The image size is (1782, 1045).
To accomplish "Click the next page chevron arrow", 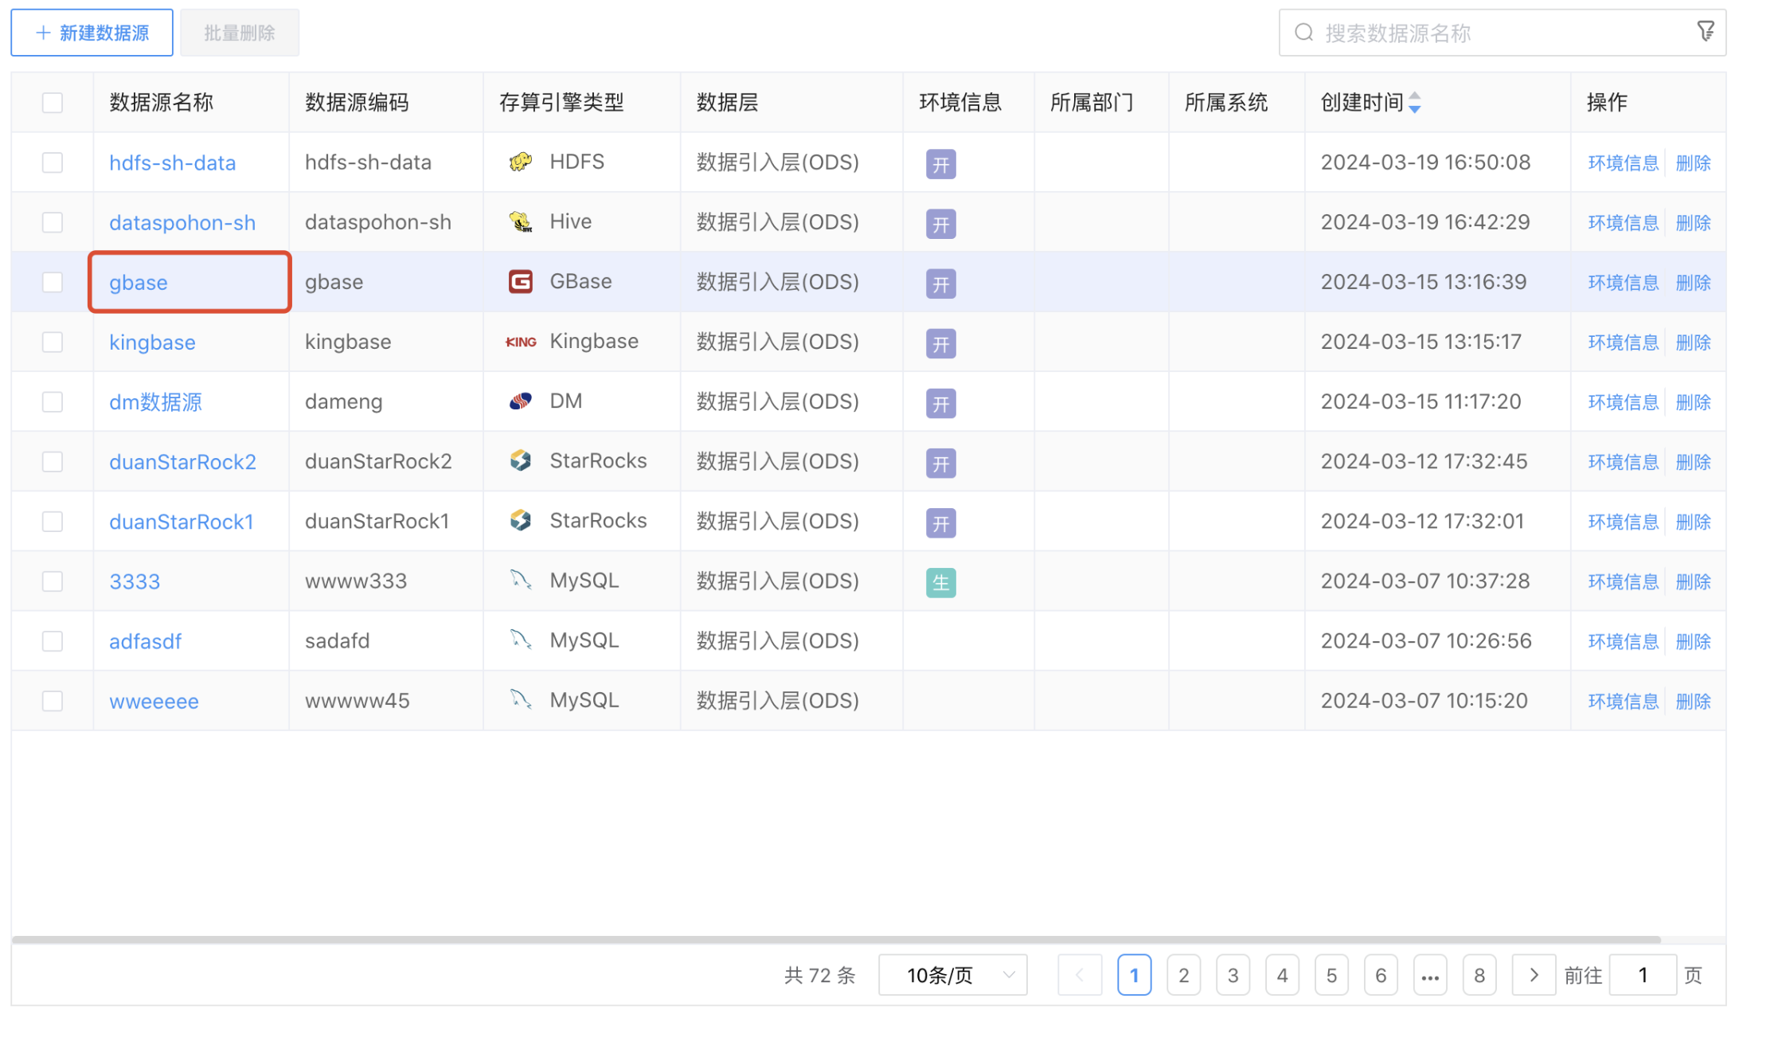I will click(x=1534, y=974).
